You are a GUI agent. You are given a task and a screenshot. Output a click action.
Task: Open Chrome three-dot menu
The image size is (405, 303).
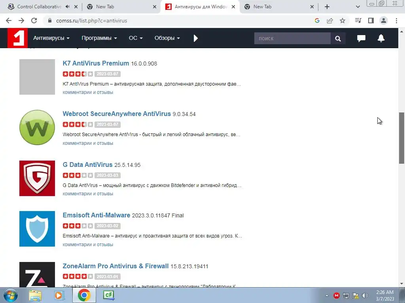(396, 21)
